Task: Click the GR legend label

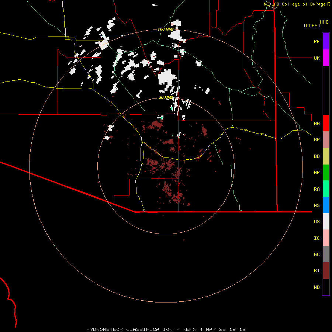Action: (317, 140)
